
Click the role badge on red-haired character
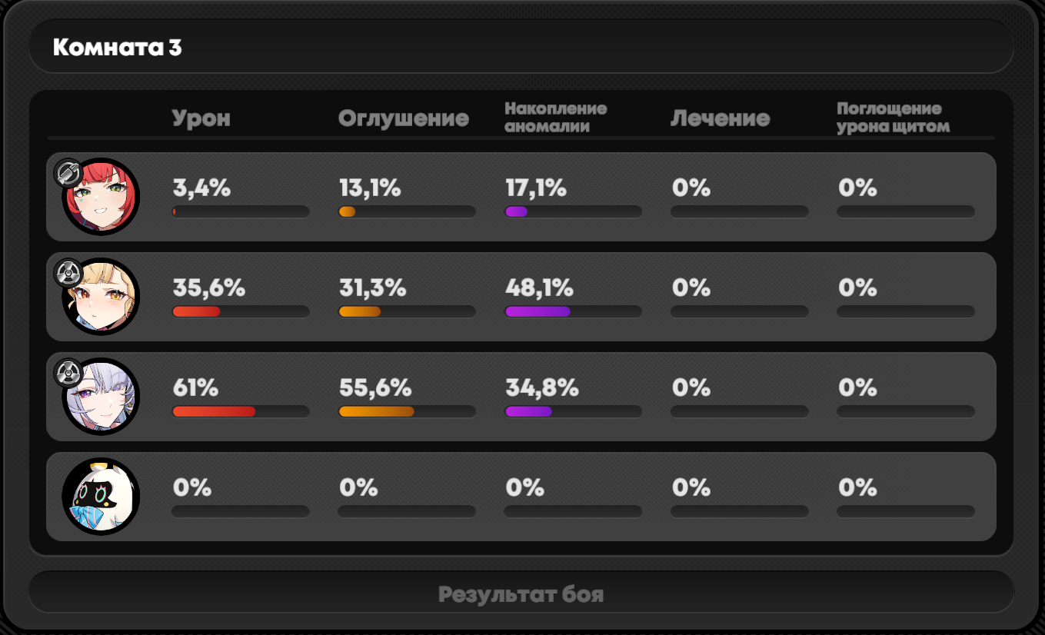pos(68,172)
